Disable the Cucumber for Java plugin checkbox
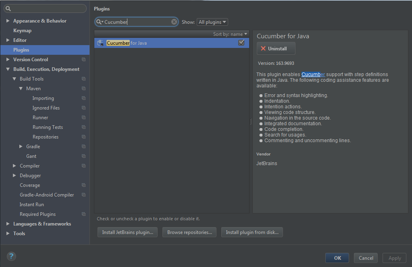Image resolution: width=412 pixels, height=267 pixels. (241, 42)
